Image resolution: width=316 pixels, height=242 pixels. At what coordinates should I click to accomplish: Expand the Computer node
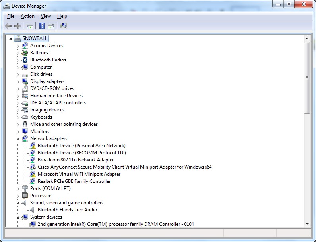(18, 67)
